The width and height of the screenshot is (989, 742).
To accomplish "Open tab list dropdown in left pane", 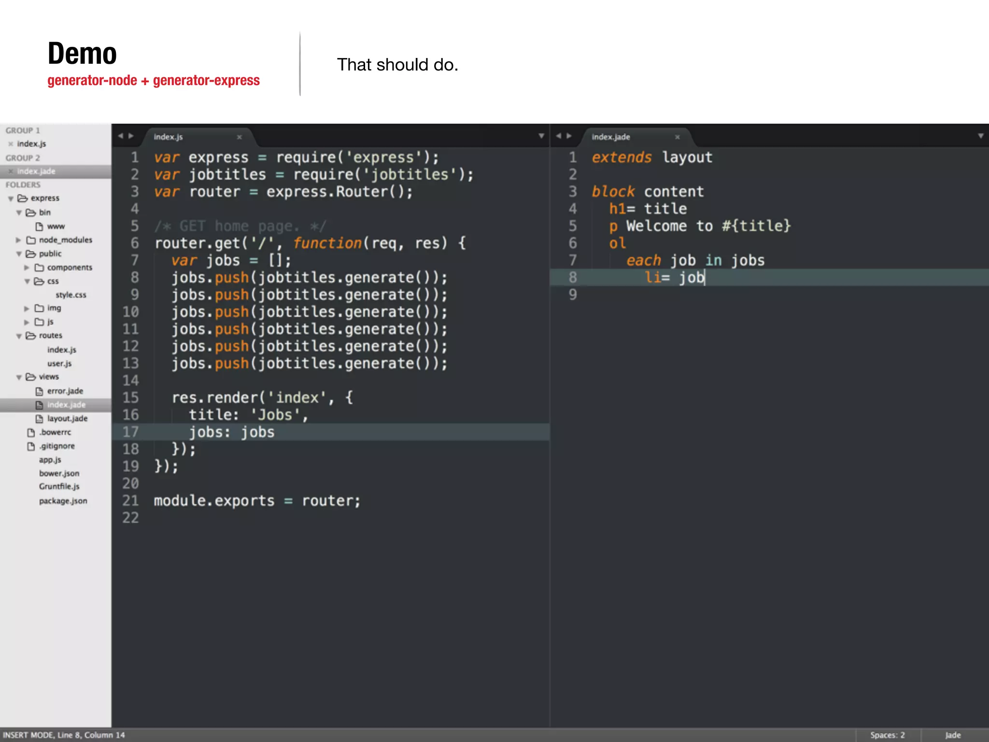I will click(541, 136).
